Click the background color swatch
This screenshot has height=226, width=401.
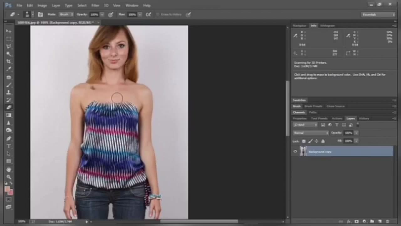pos(11,192)
